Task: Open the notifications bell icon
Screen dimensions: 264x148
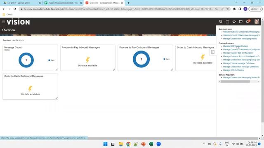Action: pos(248,21)
